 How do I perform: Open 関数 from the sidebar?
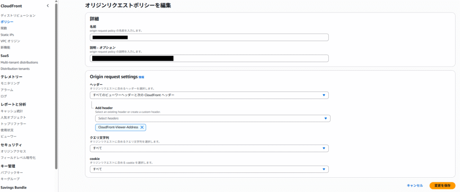(x=4, y=28)
